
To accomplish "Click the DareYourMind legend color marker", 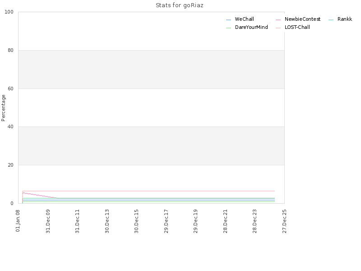I will click(228, 28).
